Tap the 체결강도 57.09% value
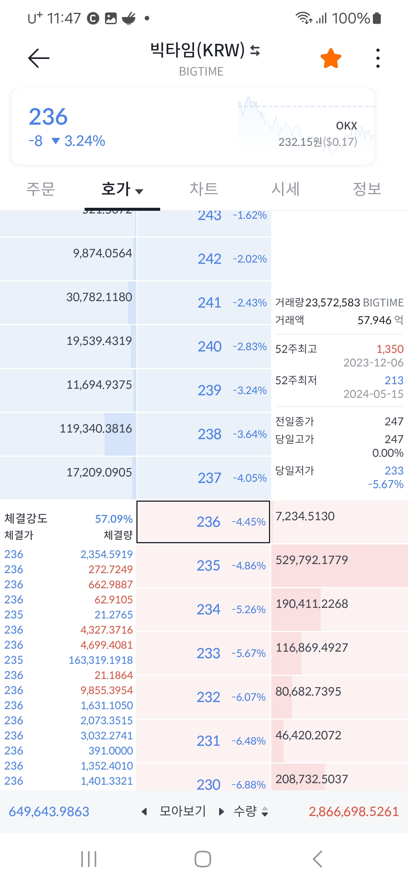This screenshot has height=884, width=408. point(114,519)
